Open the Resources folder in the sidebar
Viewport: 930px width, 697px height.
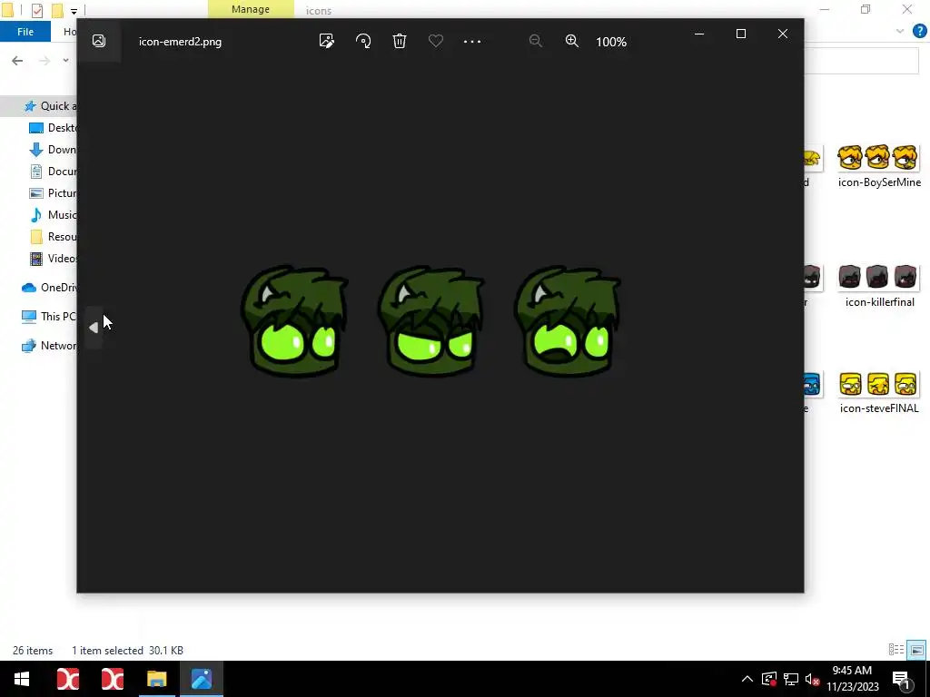click(53, 237)
